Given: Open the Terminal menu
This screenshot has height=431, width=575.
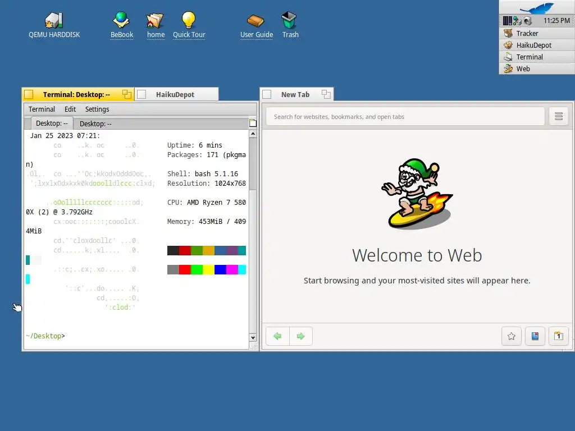Looking at the screenshot, I should (x=42, y=109).
